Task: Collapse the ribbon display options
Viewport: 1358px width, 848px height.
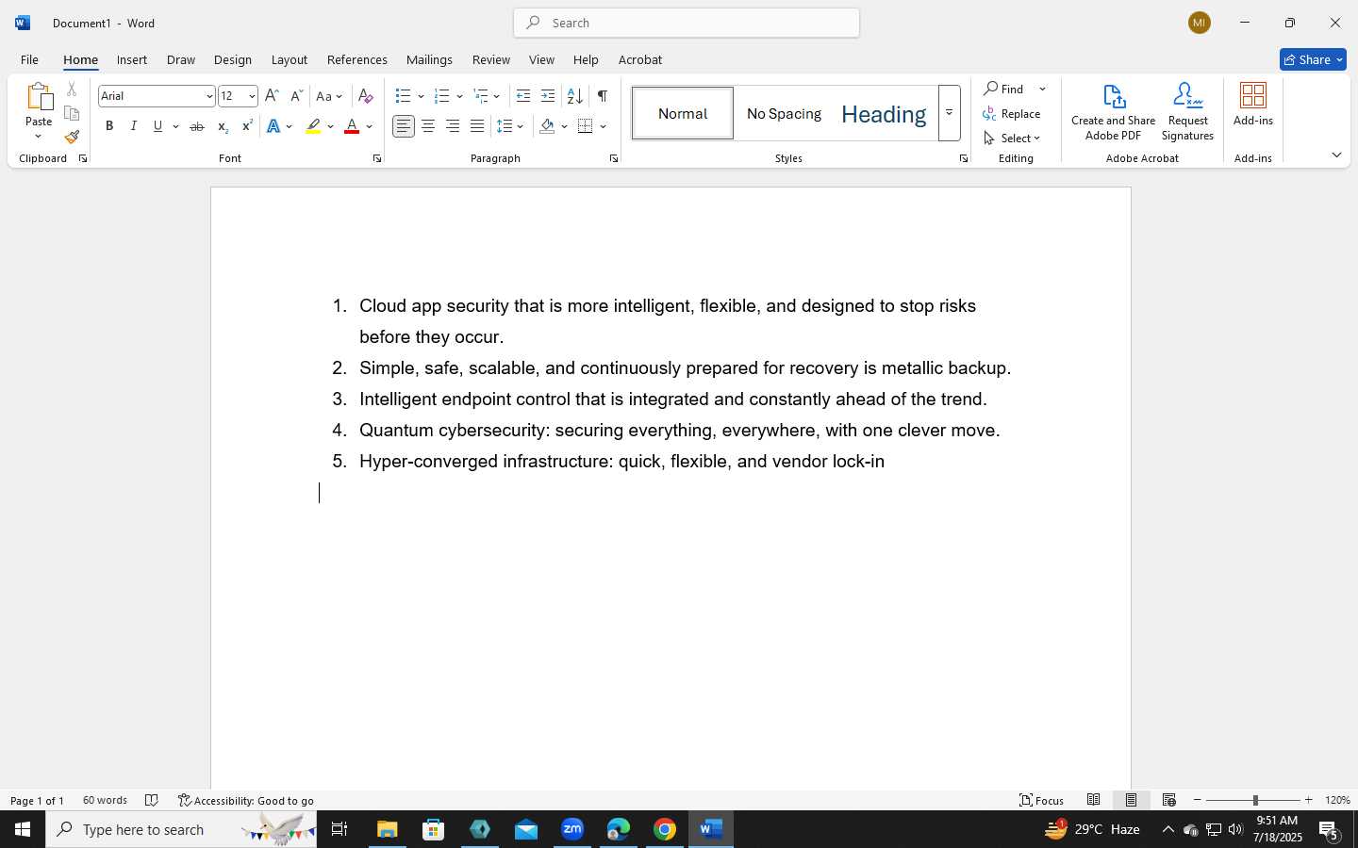Action: [x=1336, y=155]
